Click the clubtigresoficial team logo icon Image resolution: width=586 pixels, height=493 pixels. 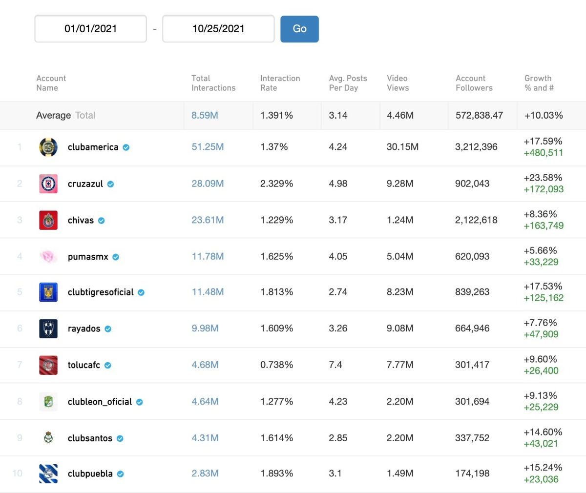(x=48, y=292)
